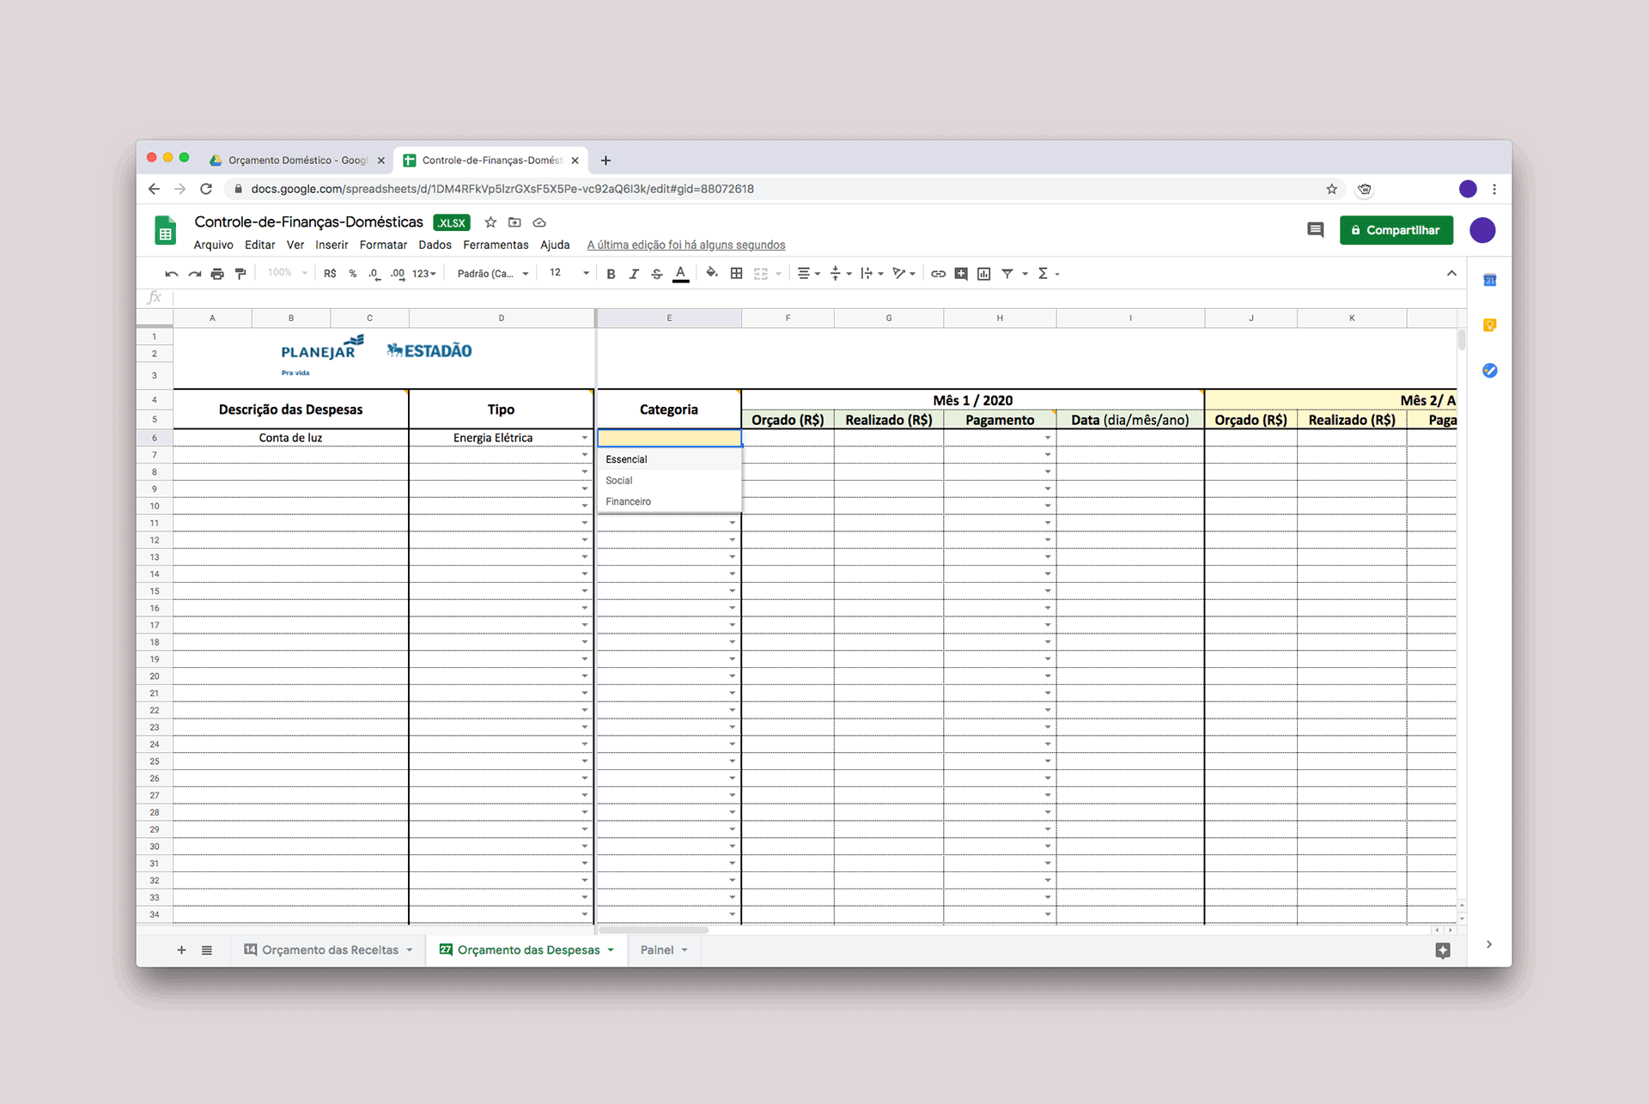Toggle strikethrough formatting
Screen dimensions: 1649x1104
(657, 274)
